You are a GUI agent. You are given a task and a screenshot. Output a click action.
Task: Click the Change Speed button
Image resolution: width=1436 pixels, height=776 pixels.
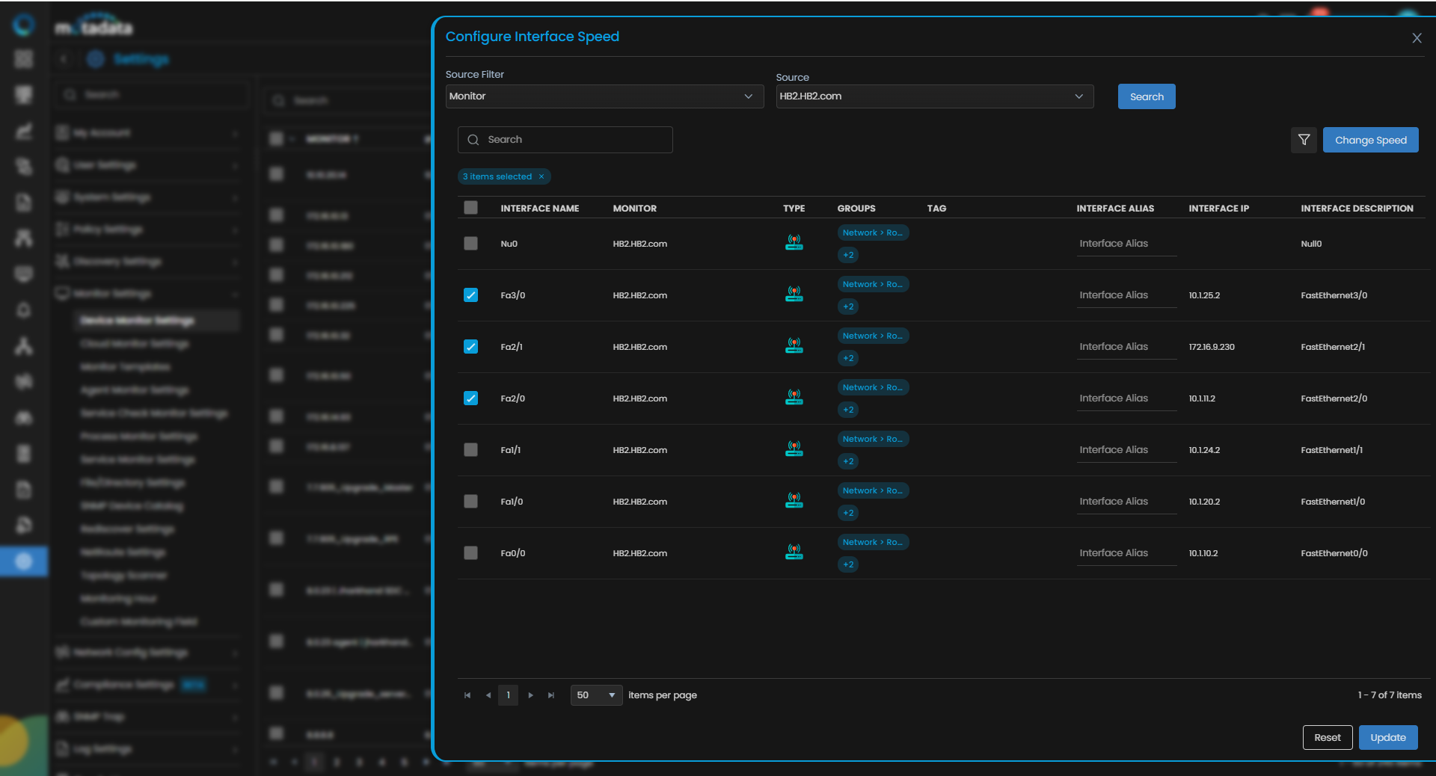[1370, 140]
